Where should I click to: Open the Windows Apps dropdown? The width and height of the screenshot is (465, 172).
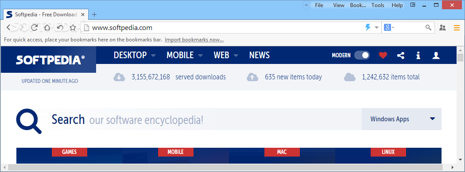(402, 119)
